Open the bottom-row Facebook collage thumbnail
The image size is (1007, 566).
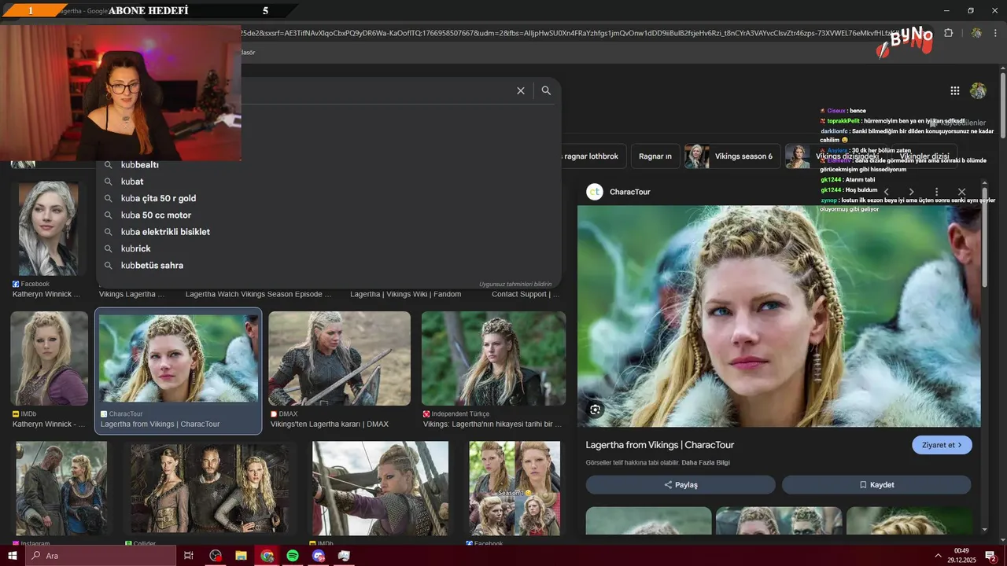[x=515, y=488]
